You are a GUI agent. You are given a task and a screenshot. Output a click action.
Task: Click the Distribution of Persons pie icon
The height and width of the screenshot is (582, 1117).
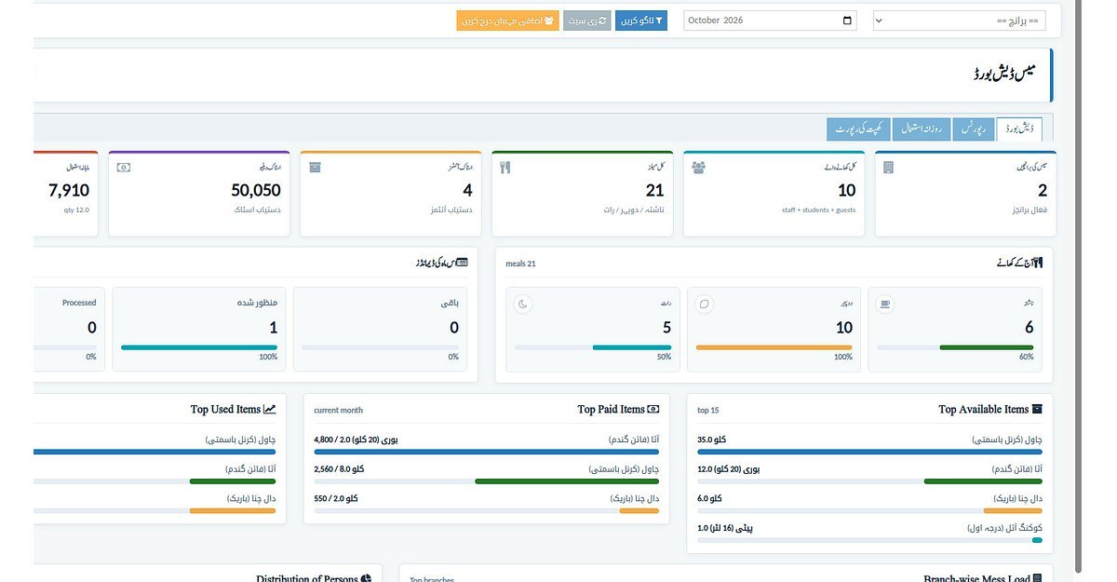pyautogui.click(x=367, y=578)
